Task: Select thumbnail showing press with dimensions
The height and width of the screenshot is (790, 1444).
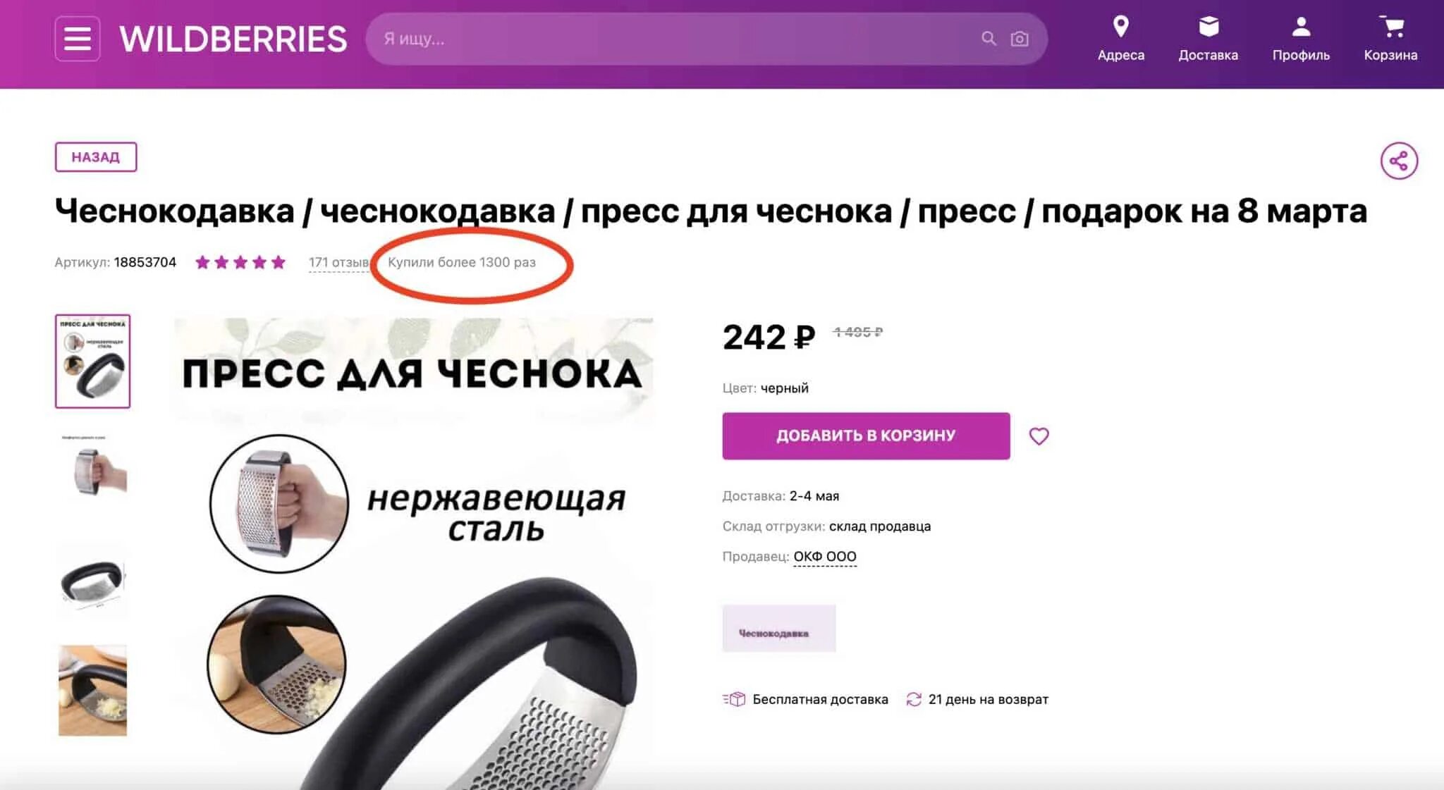Action: click(x=93, y=581)
